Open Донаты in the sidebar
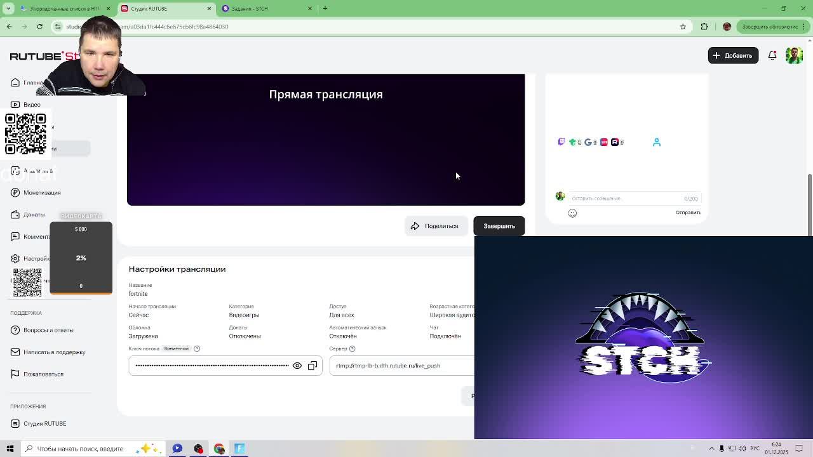Viewport: 813px width, 457px height. [34, 215]
